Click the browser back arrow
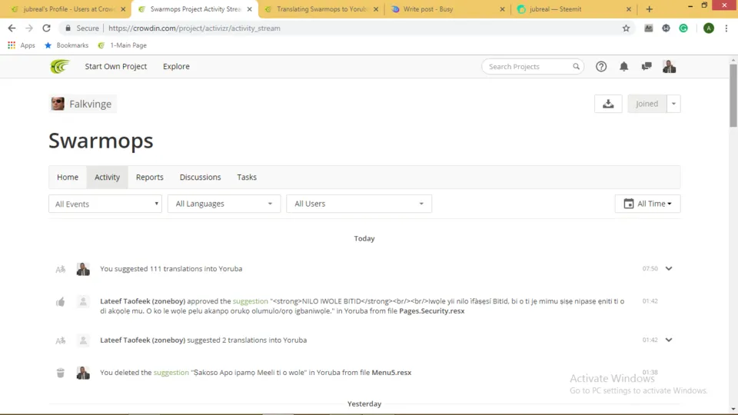The width and height of the screenshot is (738, 415). click(12, 28)
